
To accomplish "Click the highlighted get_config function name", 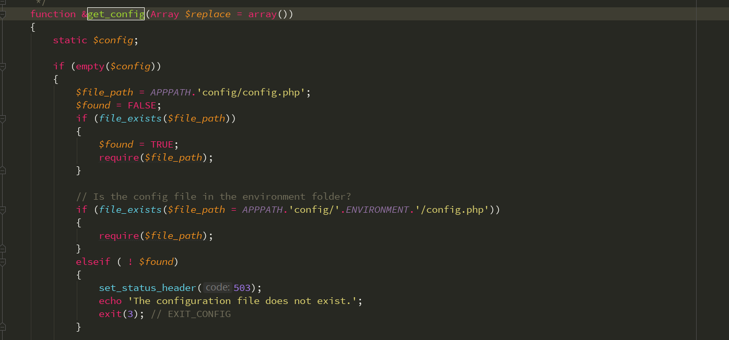I will point(116,14).
